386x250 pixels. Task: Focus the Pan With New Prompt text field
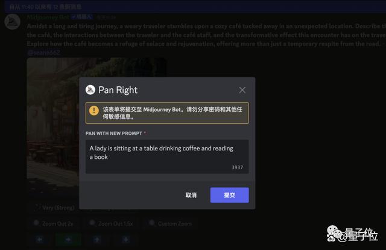point(167,156)
